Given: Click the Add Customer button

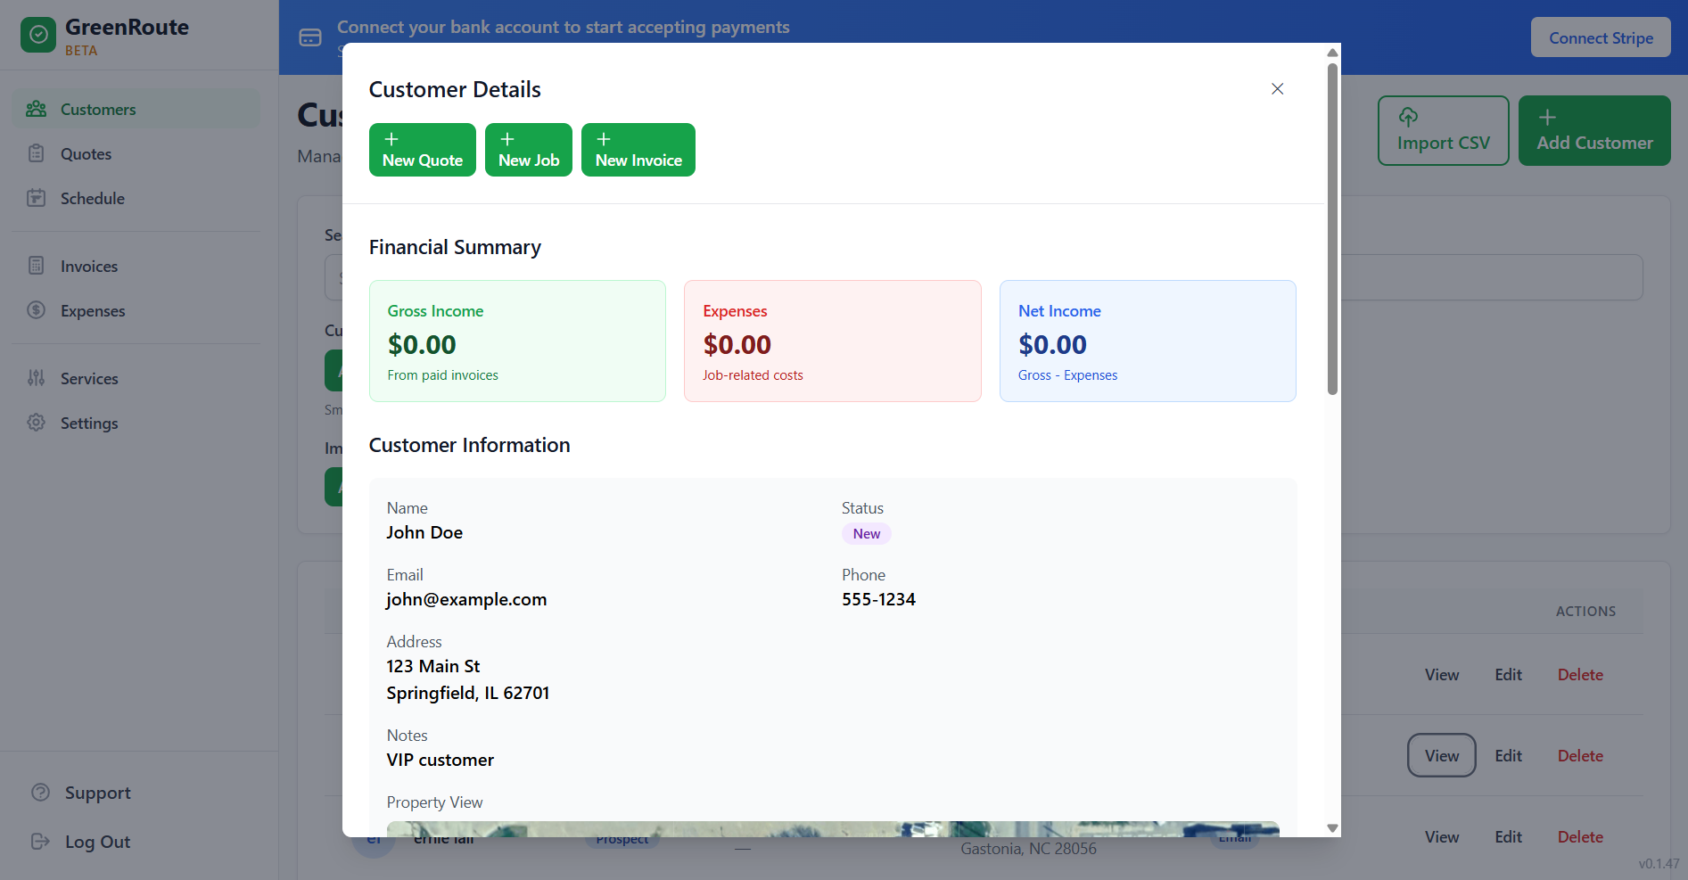Looking at the screenshot, I should 1594,130.
